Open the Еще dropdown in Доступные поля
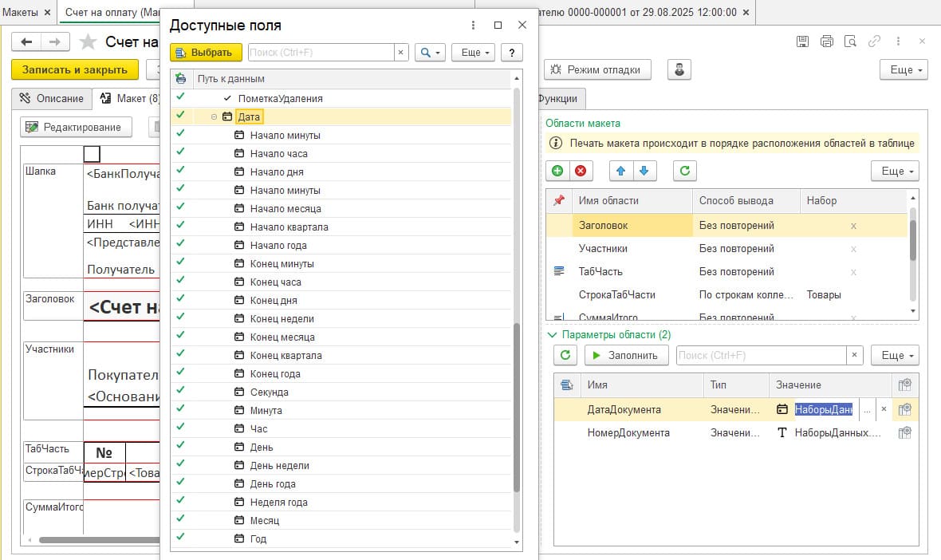This screenshot has height=560, width=941. pyautogui.click(x=473, y=53)
